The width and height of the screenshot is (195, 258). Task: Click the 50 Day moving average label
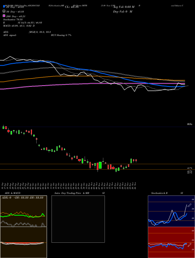15,12
